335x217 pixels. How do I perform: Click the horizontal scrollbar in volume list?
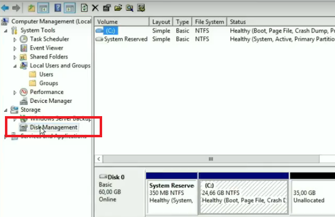tap(211, 159)
